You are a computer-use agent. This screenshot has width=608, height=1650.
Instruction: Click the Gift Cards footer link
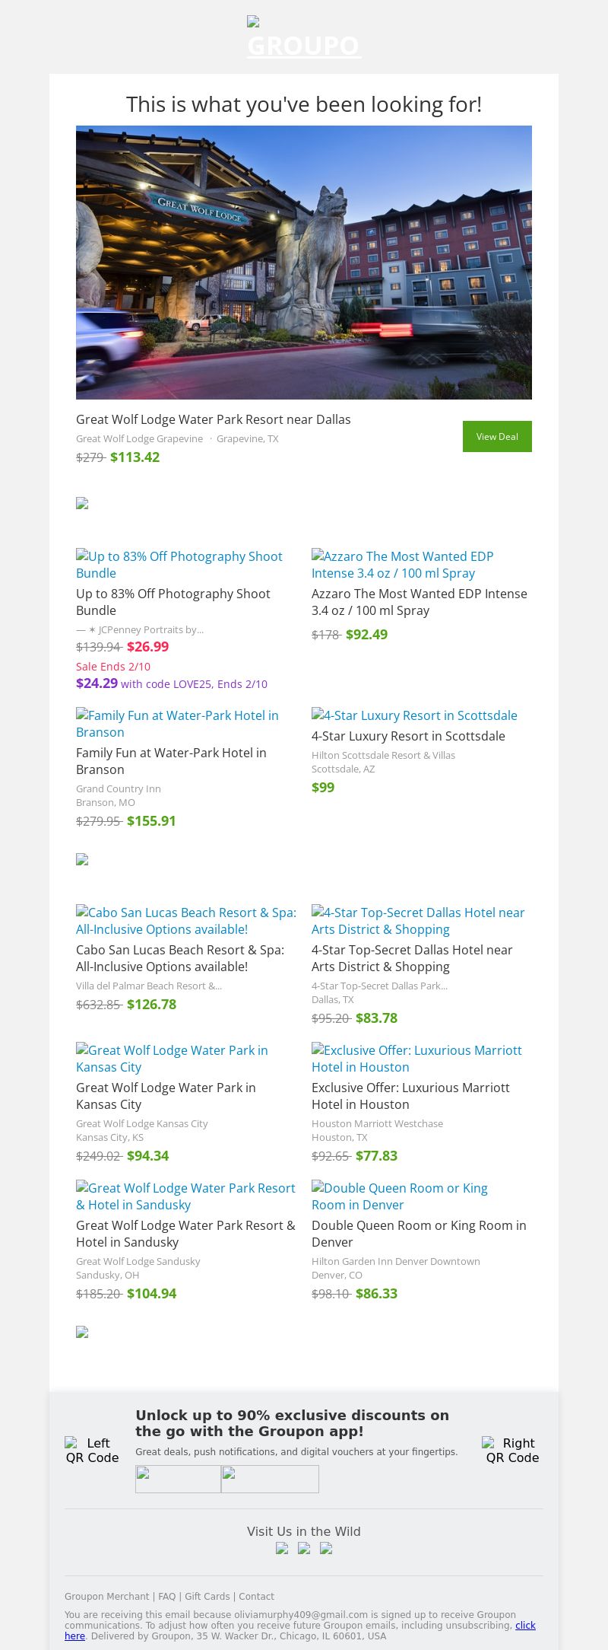[207, 1596]
